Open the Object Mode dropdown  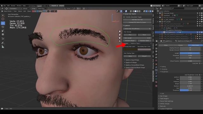click(x=7, y=11)
